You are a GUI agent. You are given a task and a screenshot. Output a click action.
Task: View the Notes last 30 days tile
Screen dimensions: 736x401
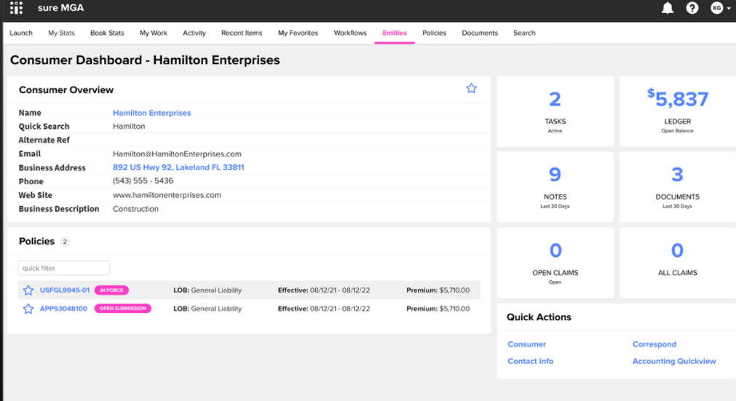tap(555, 186)
